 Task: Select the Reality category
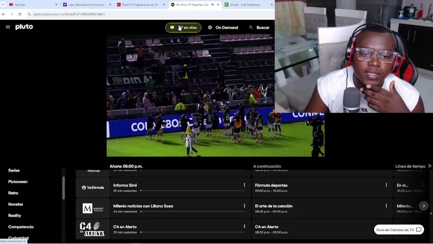coord(15,216)
